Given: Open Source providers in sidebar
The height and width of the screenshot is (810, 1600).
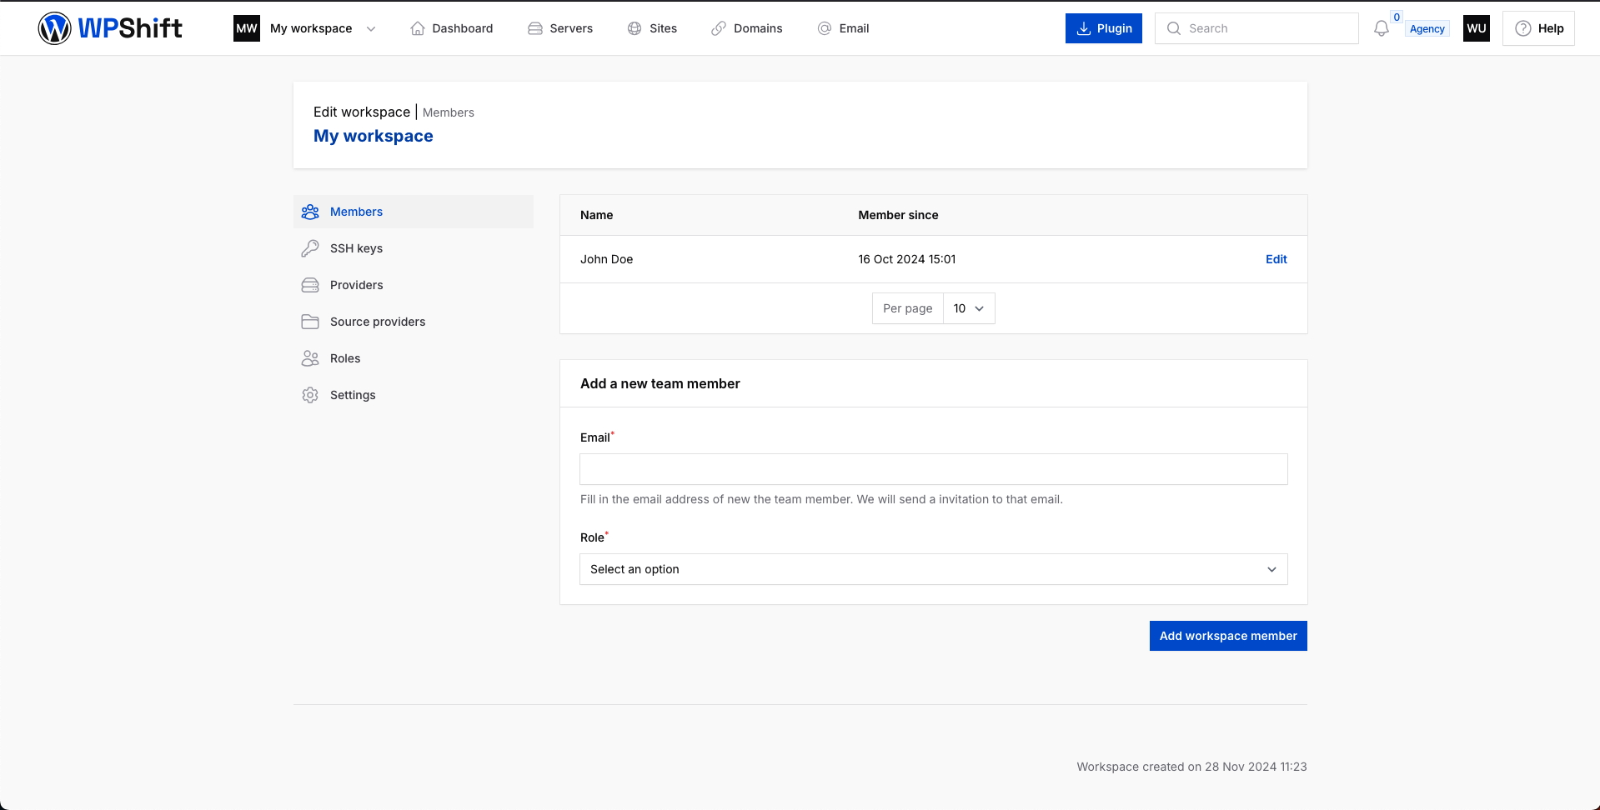Looking at the screenshot, I should click(414, 322).
